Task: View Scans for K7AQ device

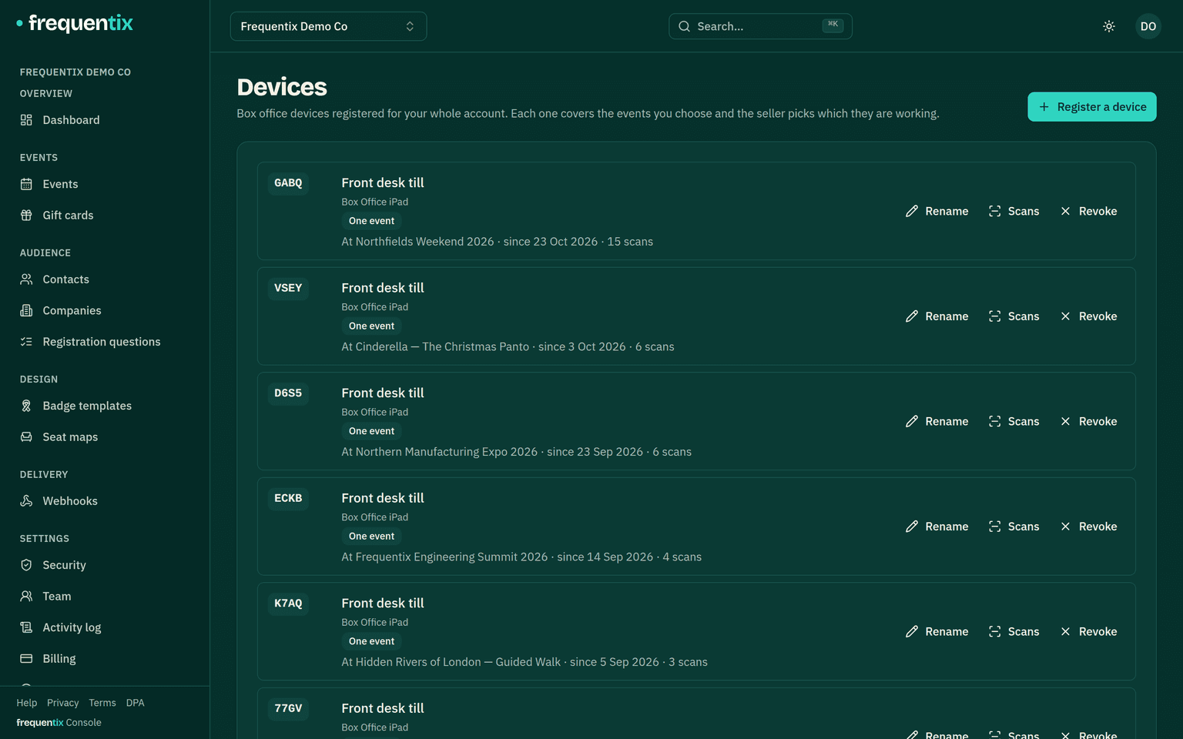Action: point(1014,631)
